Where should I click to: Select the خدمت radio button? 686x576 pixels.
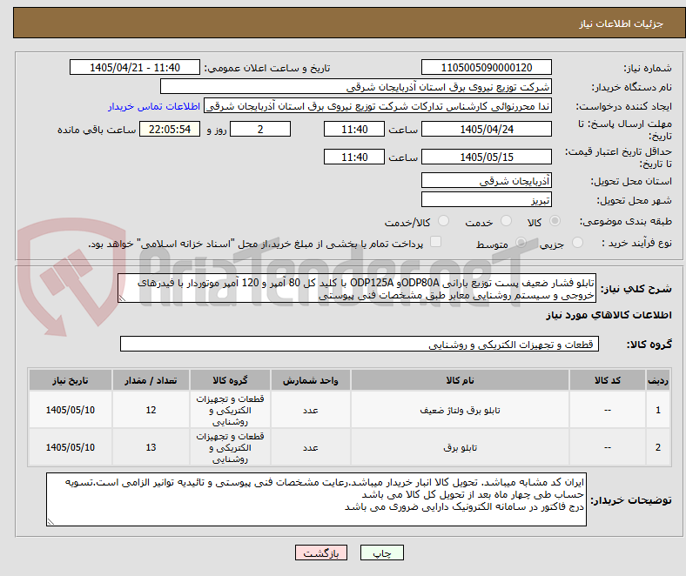(x=506, y=221)
